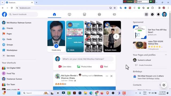View Ar Hasan's story

point(75,37)
